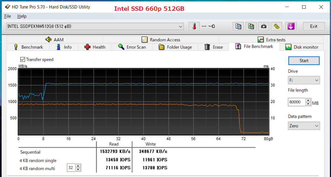Viewport: 331px width, 177px height.
Task: Click the 11961 IOPS write value
Action: [155, 160]
